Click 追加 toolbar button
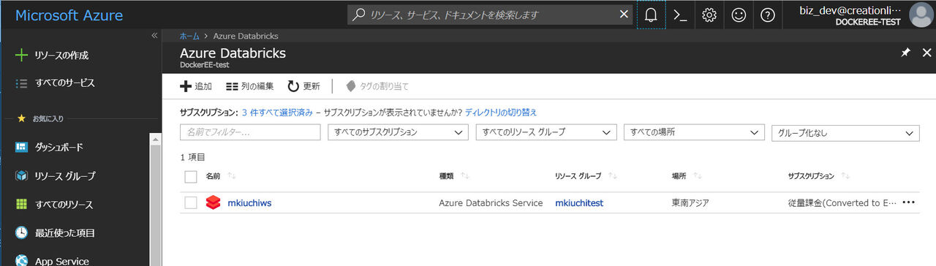The image size is (936, 266). click(196, 86)
